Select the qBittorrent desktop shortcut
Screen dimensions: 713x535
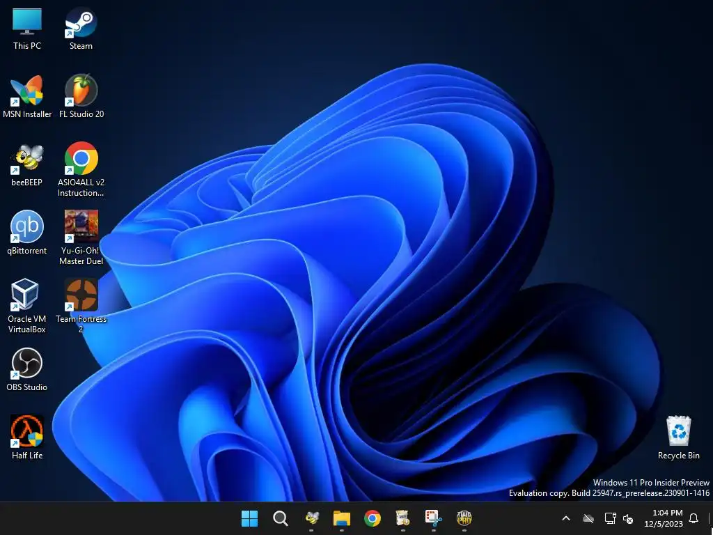[27, 234]
